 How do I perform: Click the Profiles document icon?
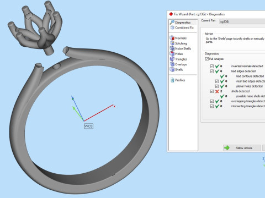(172, 80)
